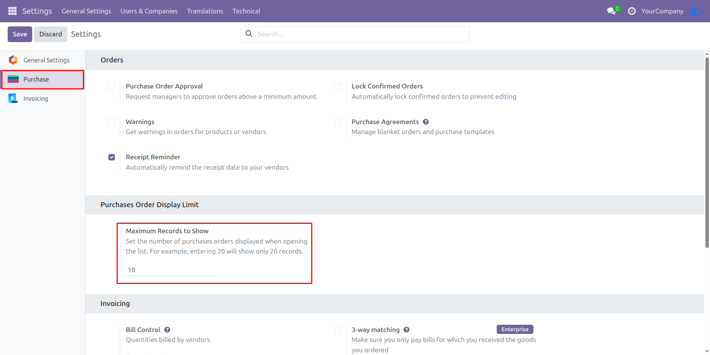Uncheck the Receipt Reminder checkbox
Image resolution: width=710 pixels, height=355 pixels.
tap(112, 157)
